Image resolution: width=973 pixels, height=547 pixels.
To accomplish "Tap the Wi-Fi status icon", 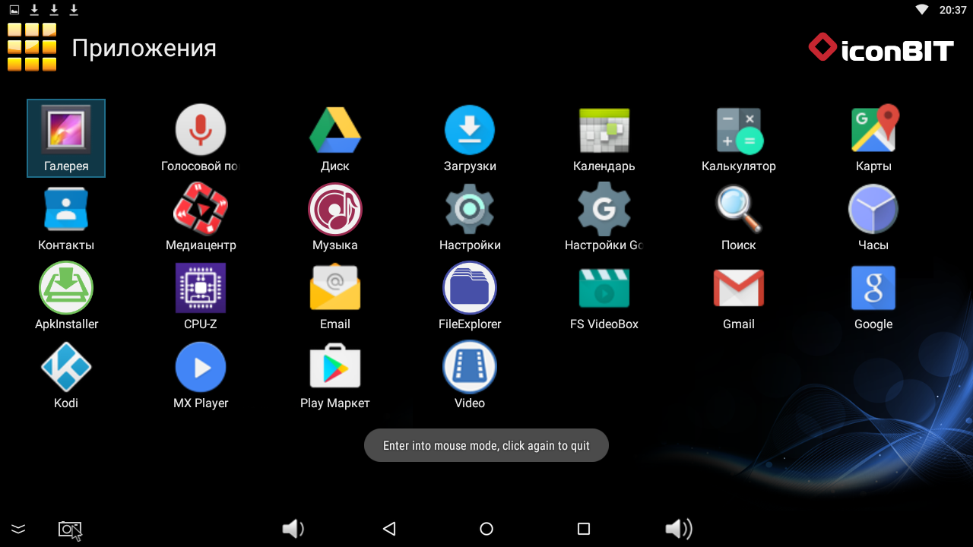I will [922, 10].
